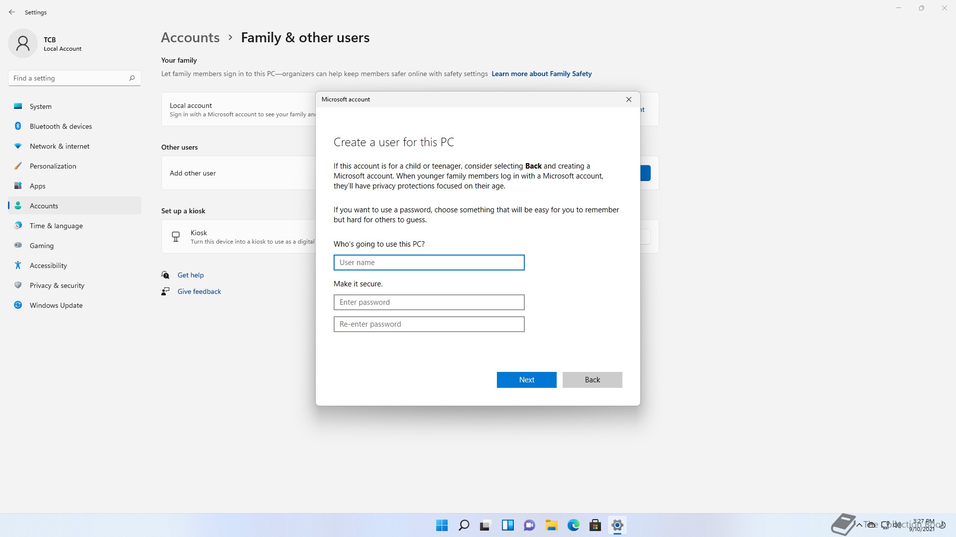Open Windows Update category
The height and width of the screenshot is (537, 956).
[75, 305]
